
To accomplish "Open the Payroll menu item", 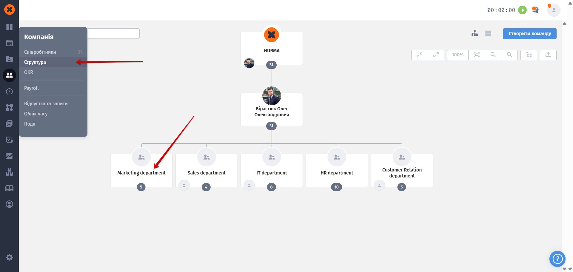I will pyautogui.click(x=31, y=88).
